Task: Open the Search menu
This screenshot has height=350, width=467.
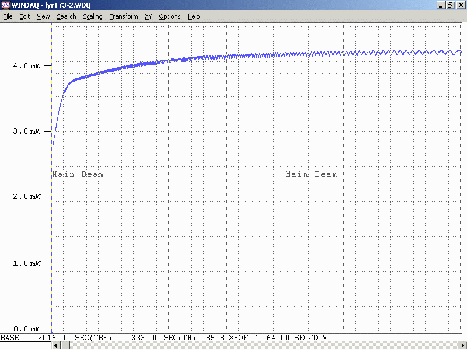Action: pyautogui.click(x=67, y=16)
